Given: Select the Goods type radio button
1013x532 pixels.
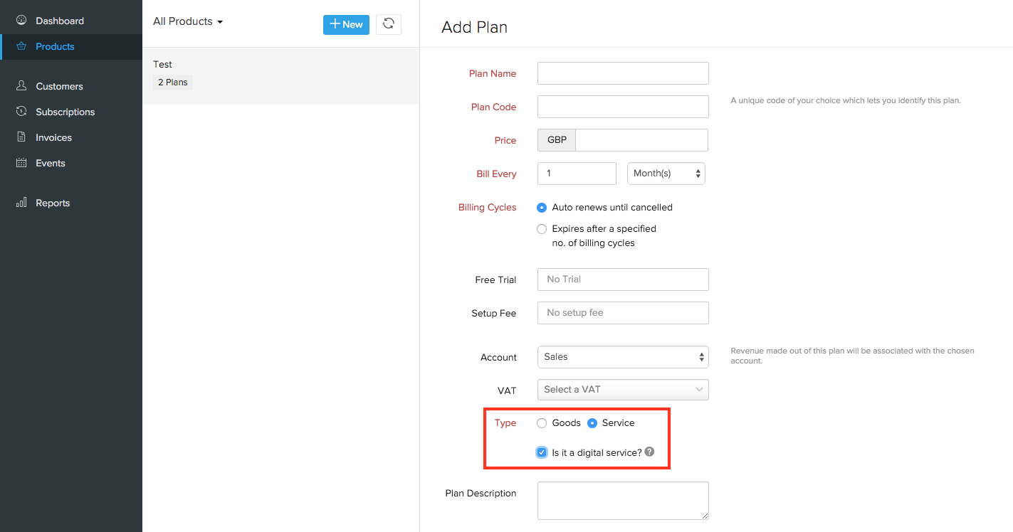Looking at the screenshot, I should (542, 423).
